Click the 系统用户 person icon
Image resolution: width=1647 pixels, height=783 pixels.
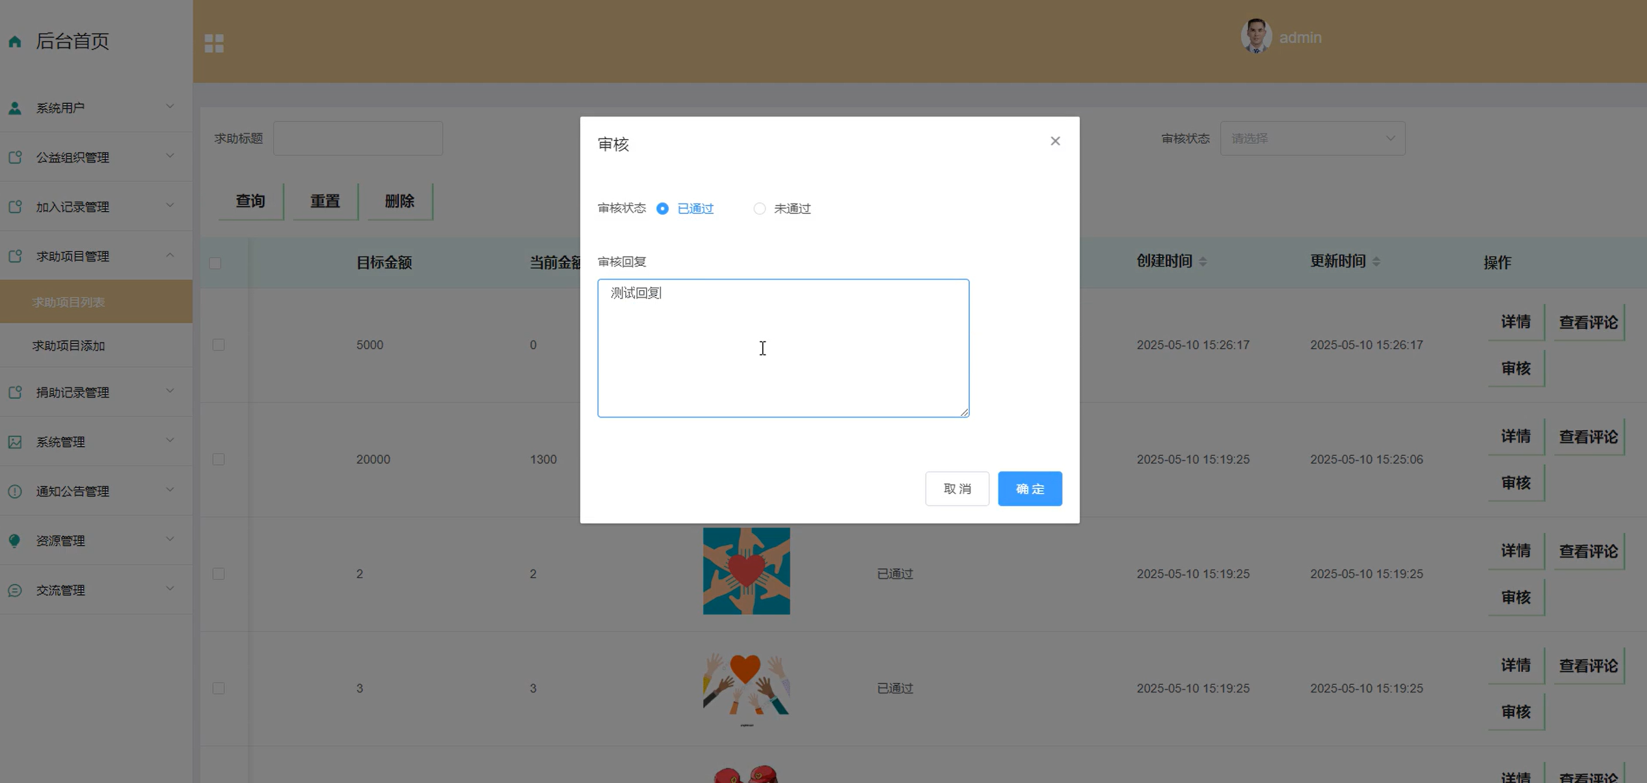pos(15,108)
